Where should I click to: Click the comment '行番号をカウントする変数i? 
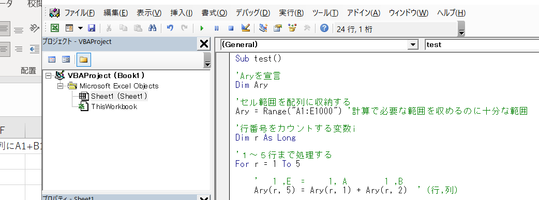tap(295, 129)
